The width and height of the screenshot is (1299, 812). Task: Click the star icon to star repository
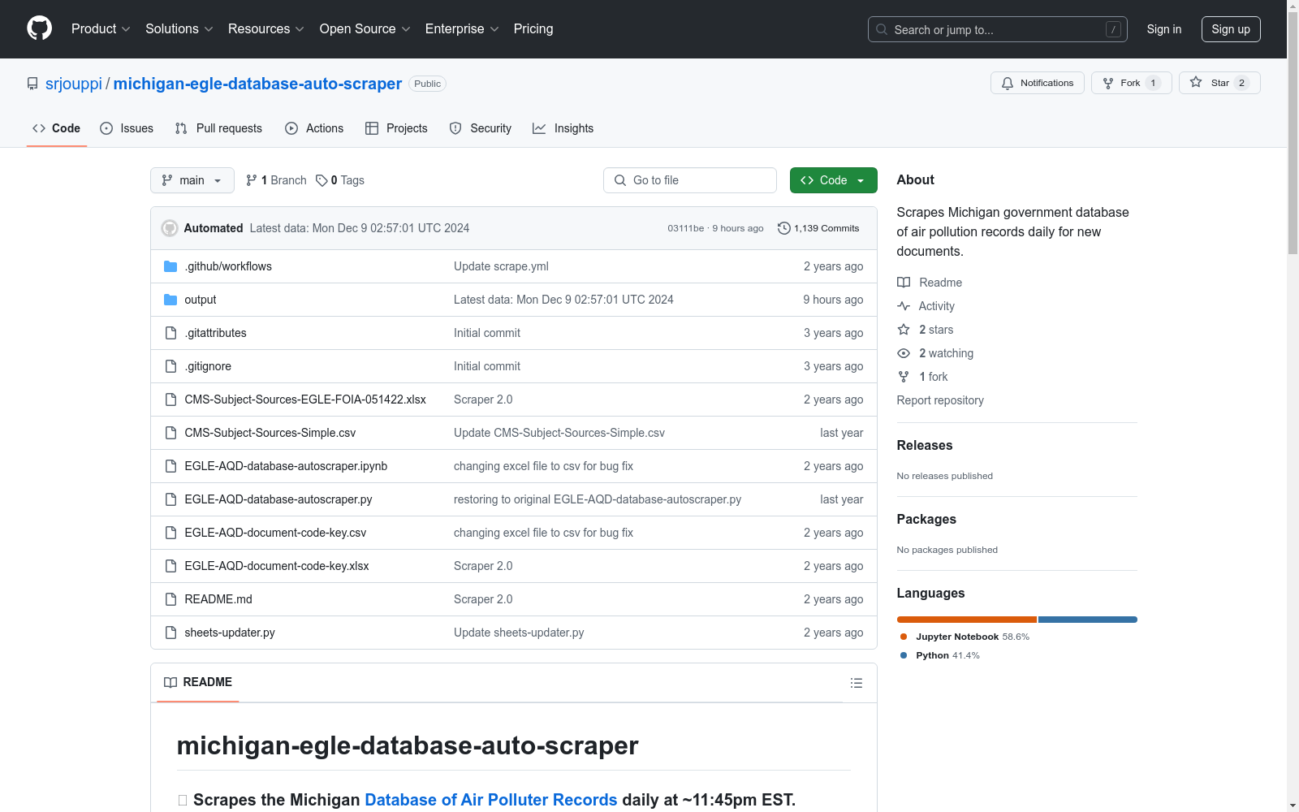pyautogui.click(x=1196, y=82)
